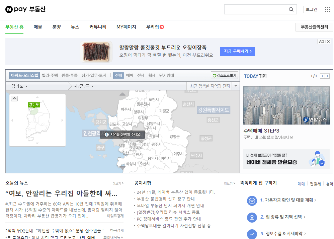Click the 가용자금 won icon
This screenshot has width=334, height=239.
[252, 201]
